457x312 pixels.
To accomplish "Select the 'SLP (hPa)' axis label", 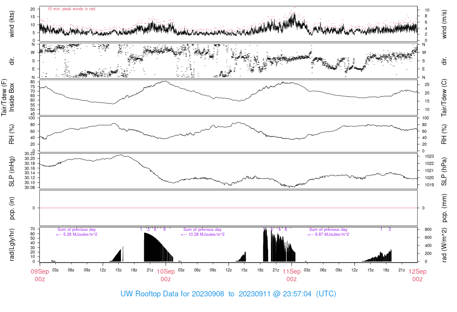I will [444, 172].
